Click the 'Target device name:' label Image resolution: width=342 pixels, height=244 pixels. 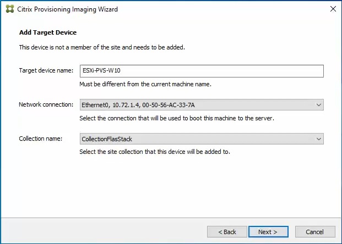point(46,70)
